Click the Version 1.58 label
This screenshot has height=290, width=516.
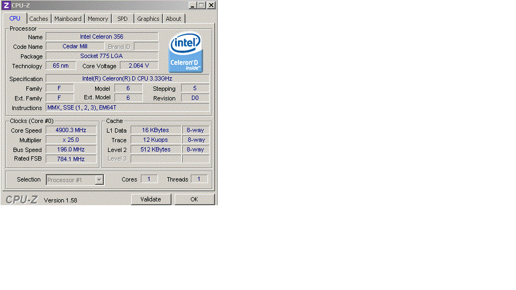pos(61,200)
